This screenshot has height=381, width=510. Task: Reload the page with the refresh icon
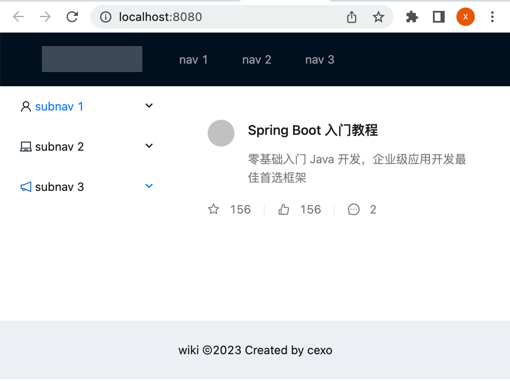(72, 17)
